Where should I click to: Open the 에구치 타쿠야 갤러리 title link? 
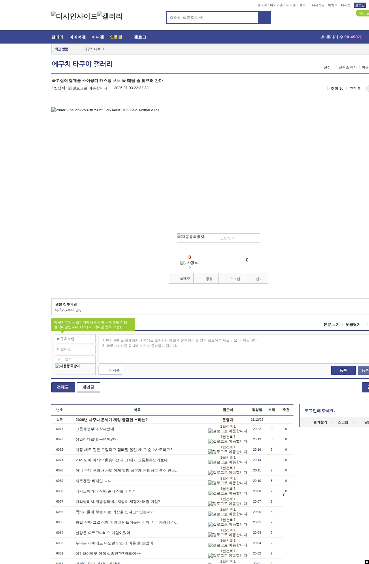tap(82, 64)
